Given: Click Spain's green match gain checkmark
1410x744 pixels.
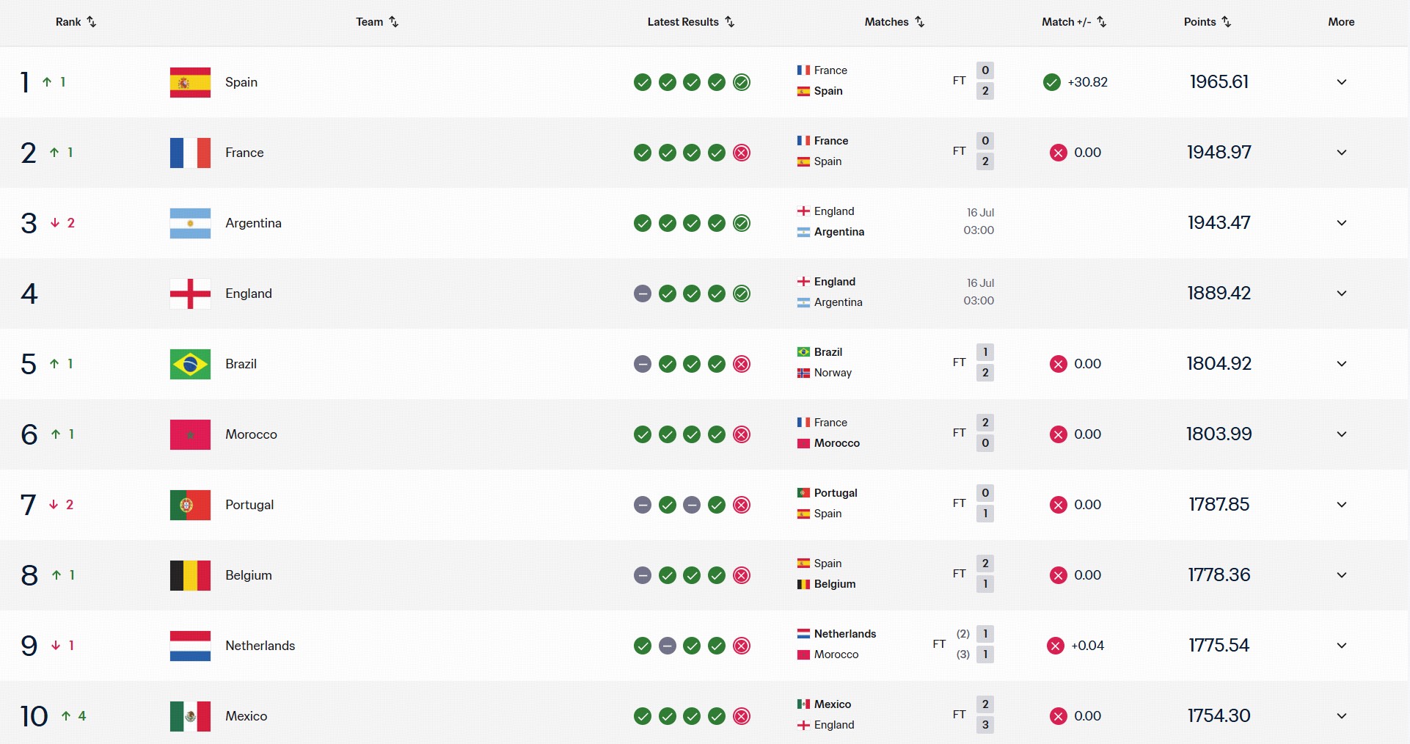Looking at the screenshot, I should 1051,82.
